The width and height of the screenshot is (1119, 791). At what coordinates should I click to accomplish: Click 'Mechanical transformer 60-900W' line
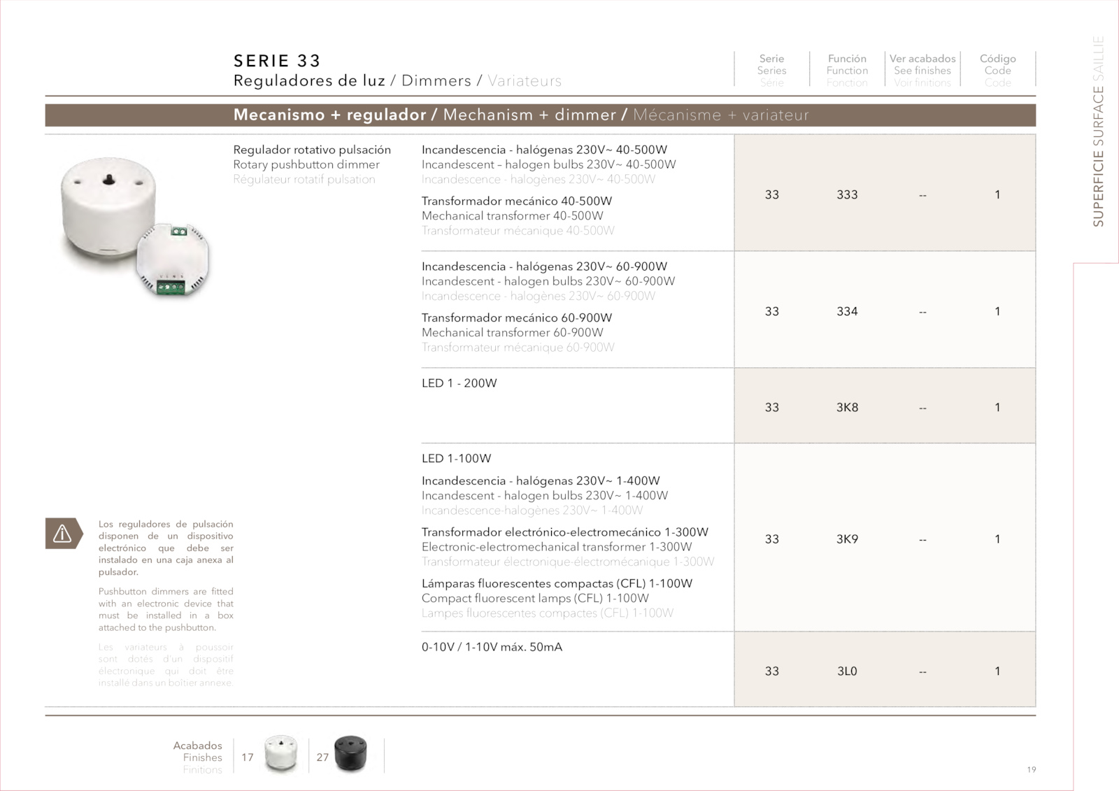click(x=512, y=332)
